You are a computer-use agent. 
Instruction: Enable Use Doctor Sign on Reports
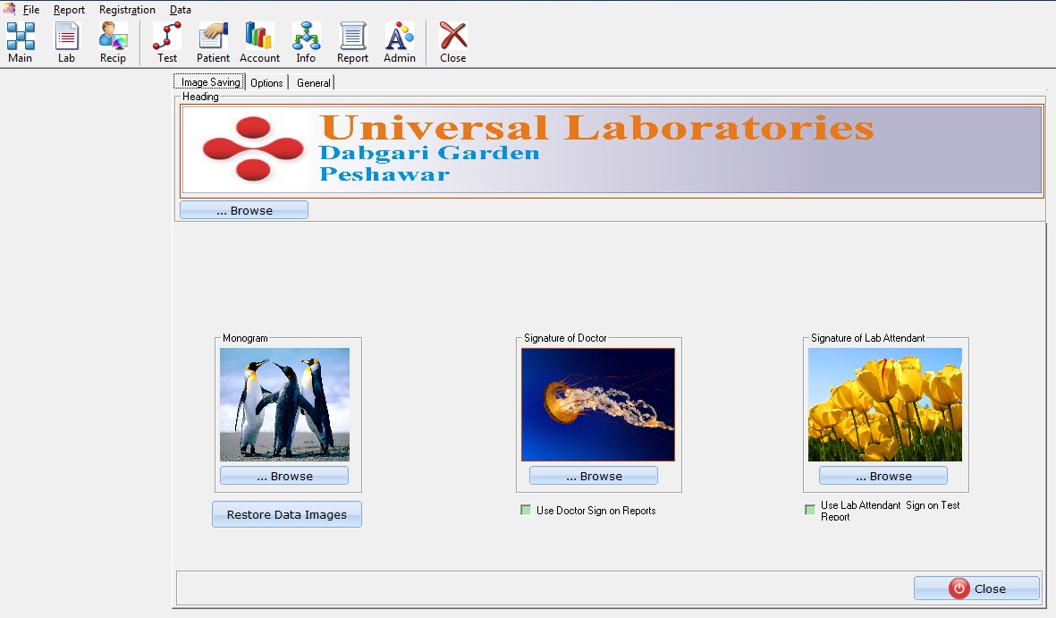(526, 510)
